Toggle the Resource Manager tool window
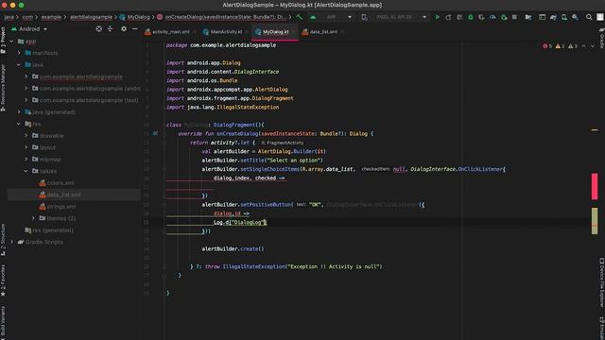The height and width of the screenshot is (340, 605). pyautogui.click(x=3, y=88)
